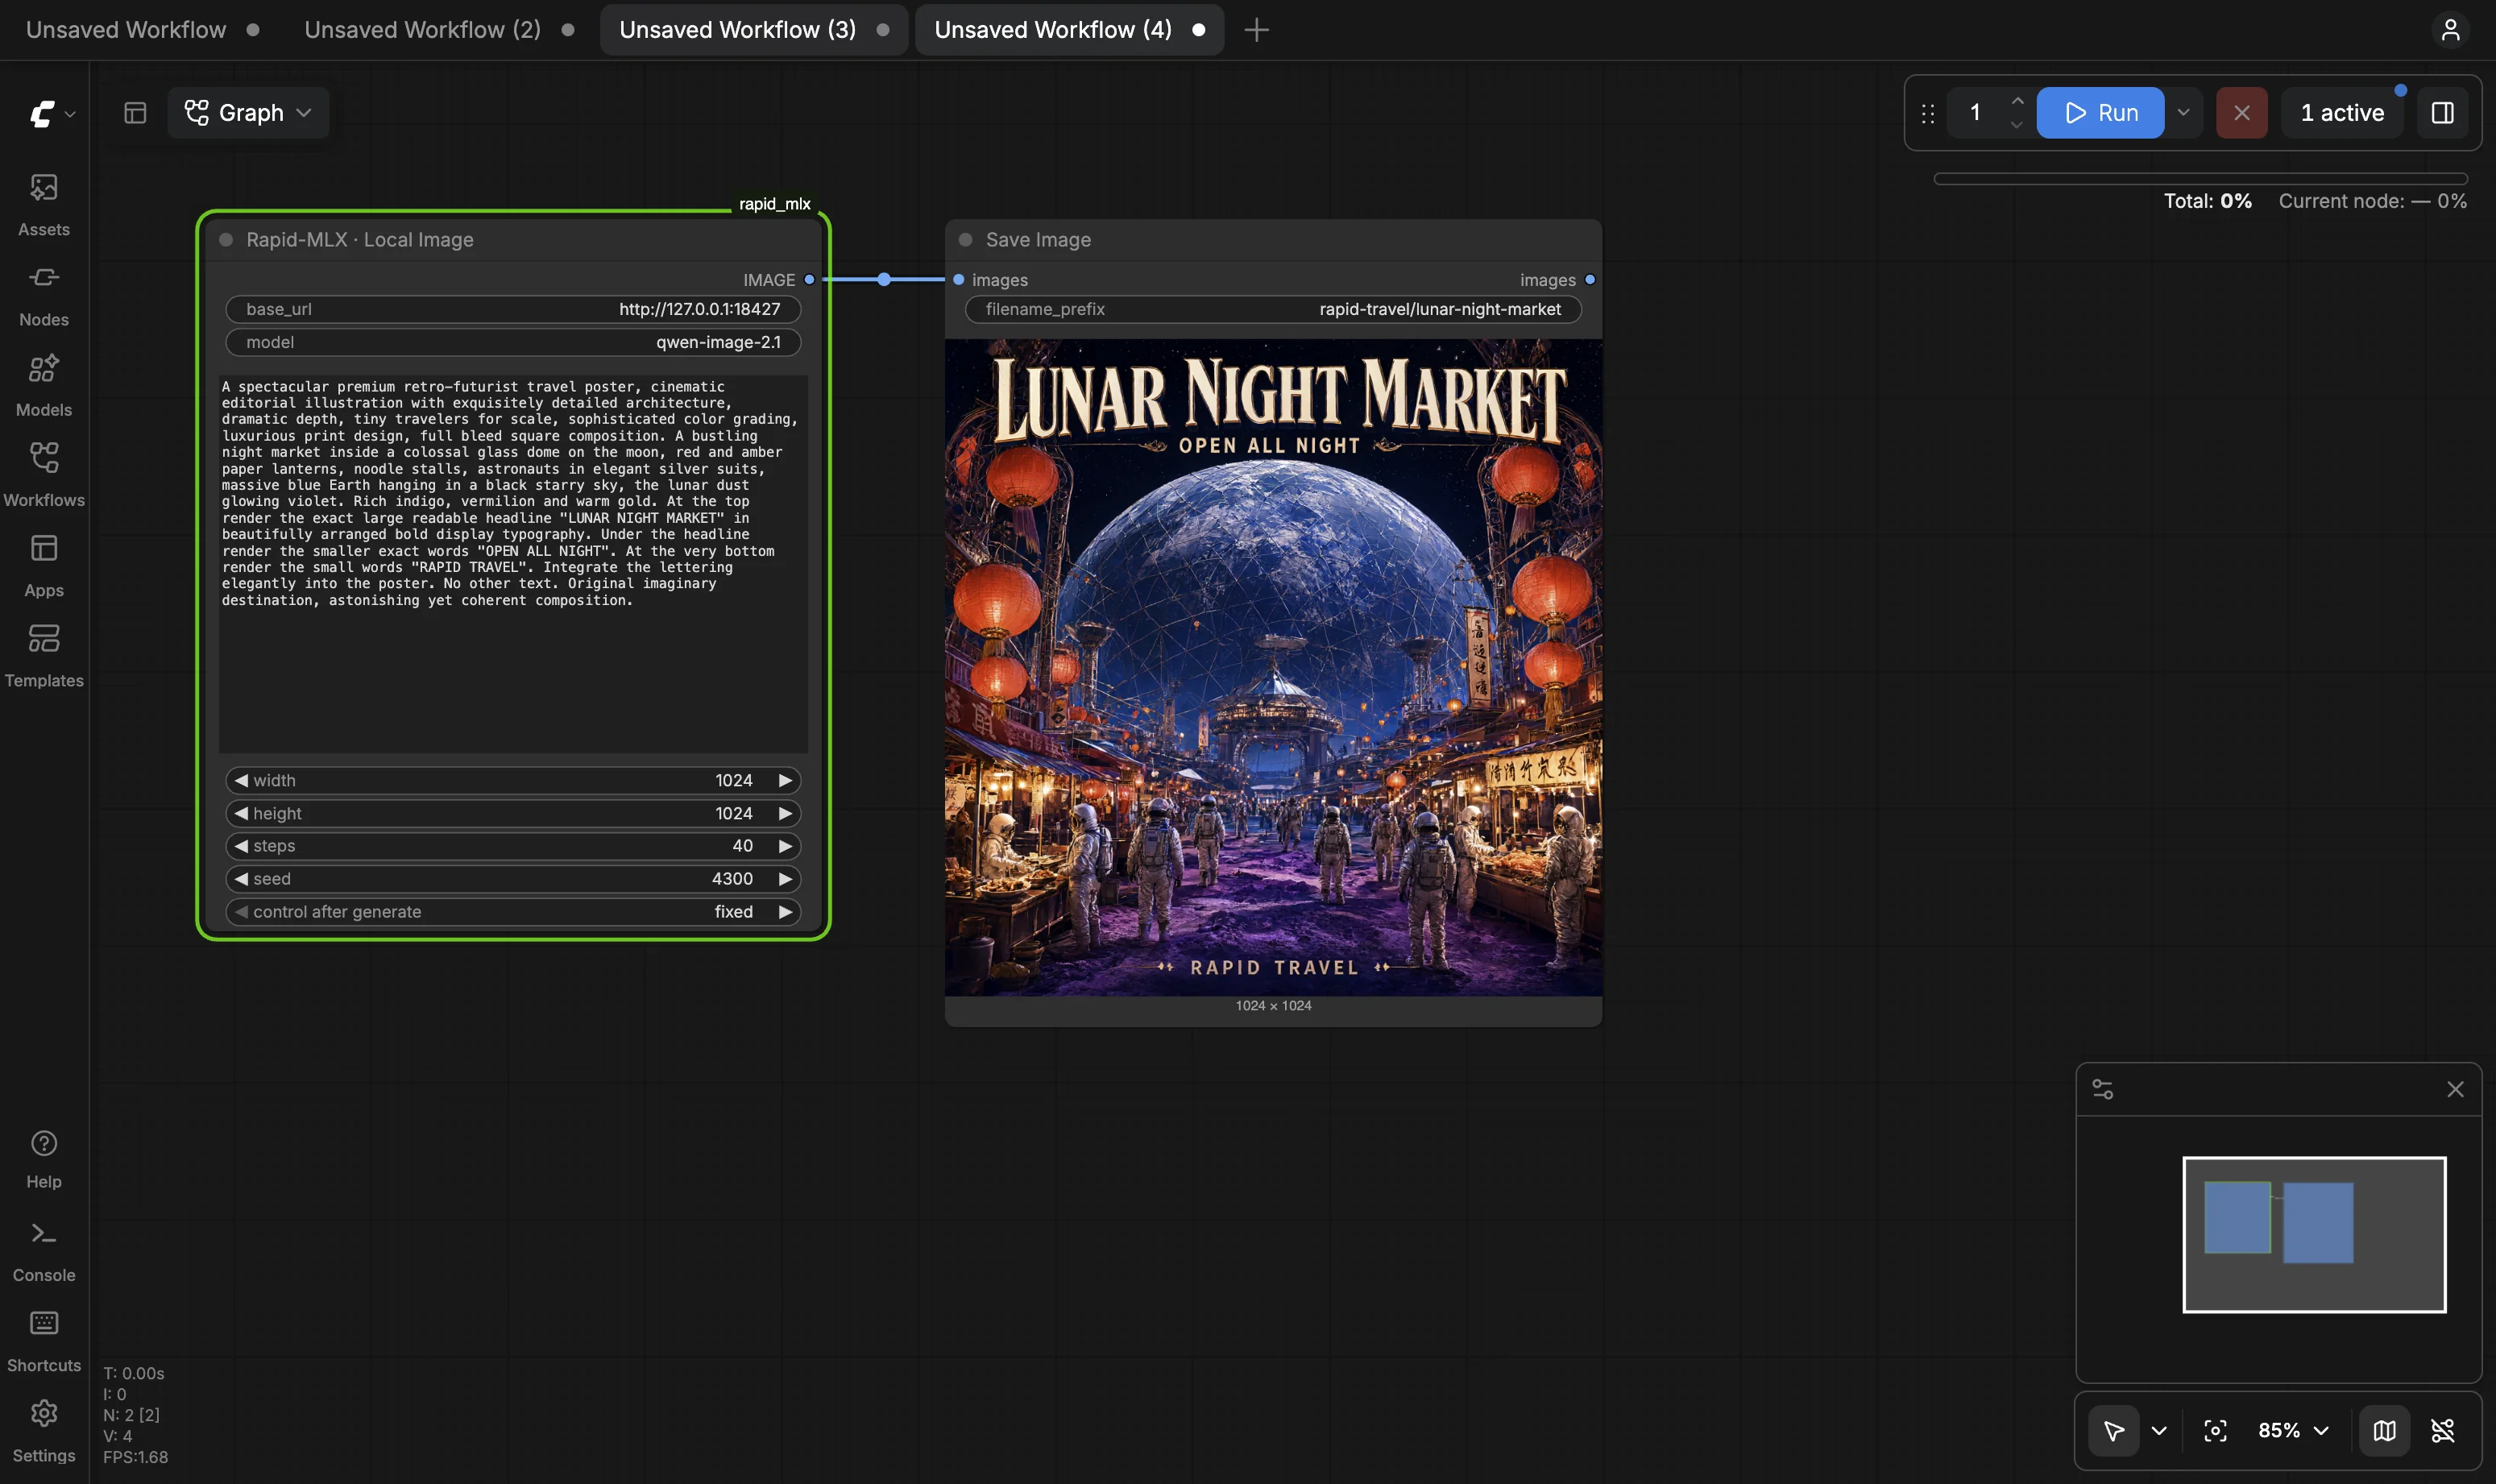Screen dimensions: 2496x1484
Task: Toggle the right side panel
Action: (x=2442, y=113)
